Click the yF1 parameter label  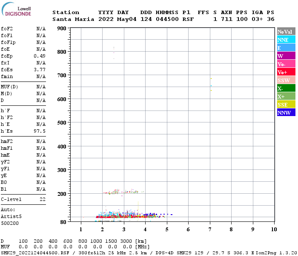point(5,169)
